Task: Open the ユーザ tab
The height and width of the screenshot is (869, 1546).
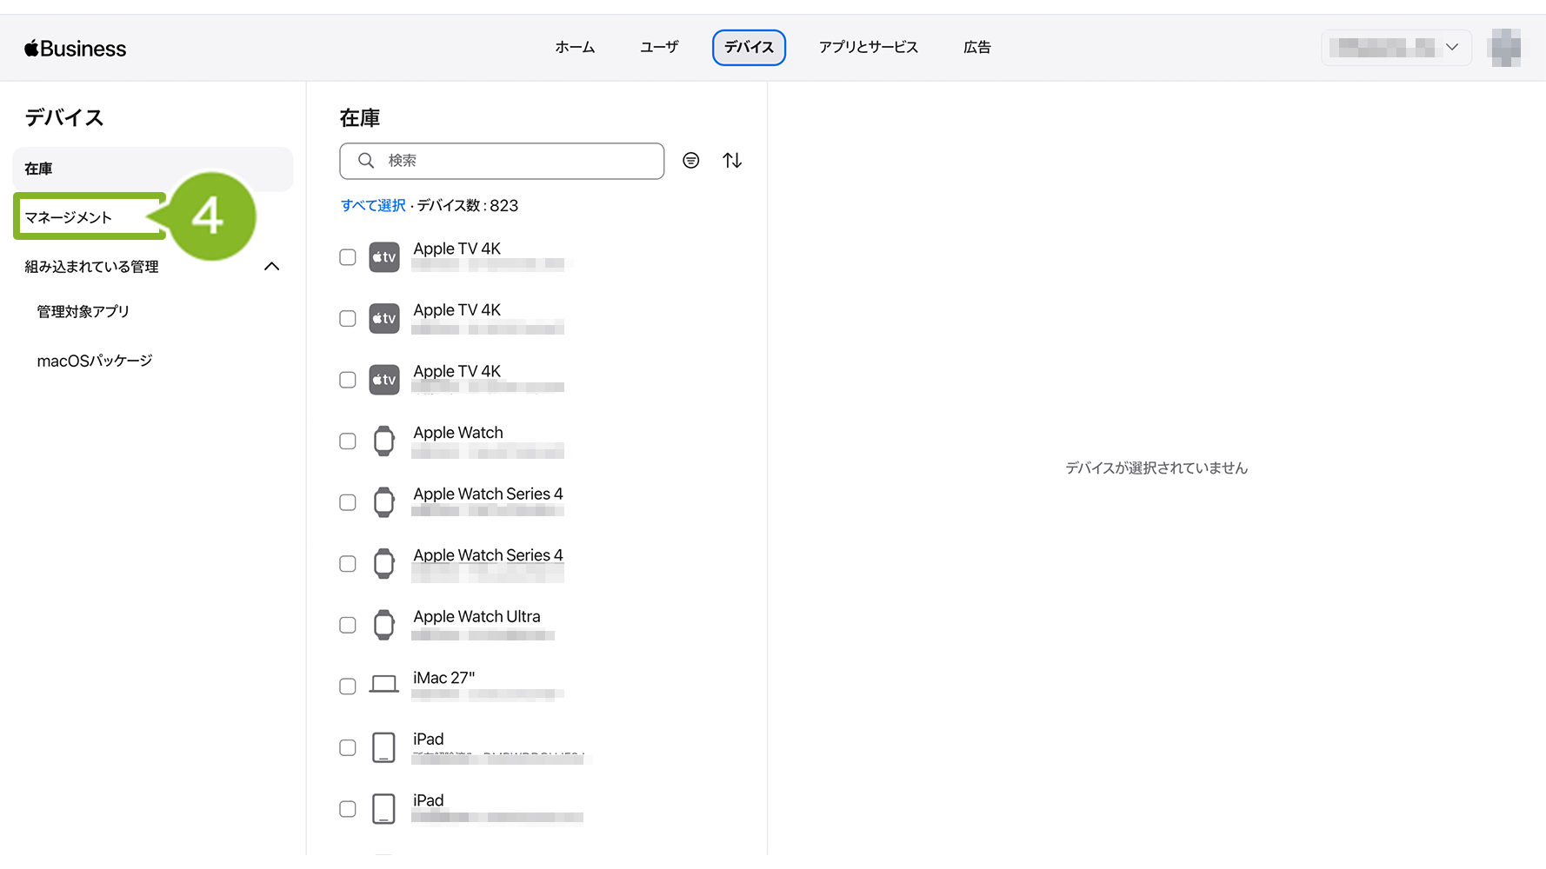Action: tap(659, 48)
